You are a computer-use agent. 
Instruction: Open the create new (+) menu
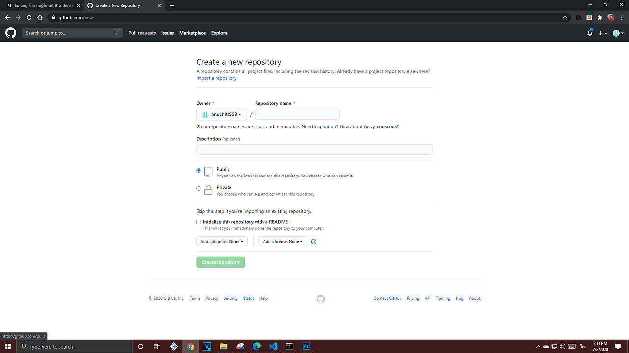point(601,33)
